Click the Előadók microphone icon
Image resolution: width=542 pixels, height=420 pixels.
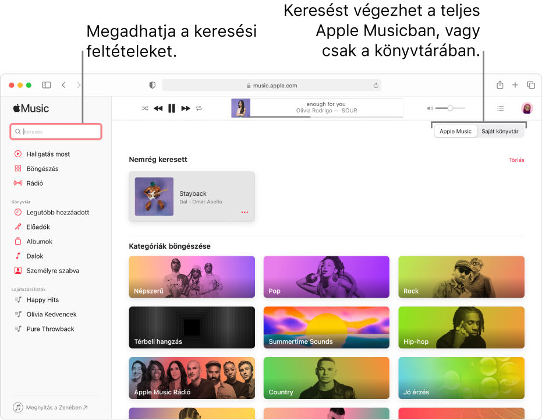[x=18, y=227]
